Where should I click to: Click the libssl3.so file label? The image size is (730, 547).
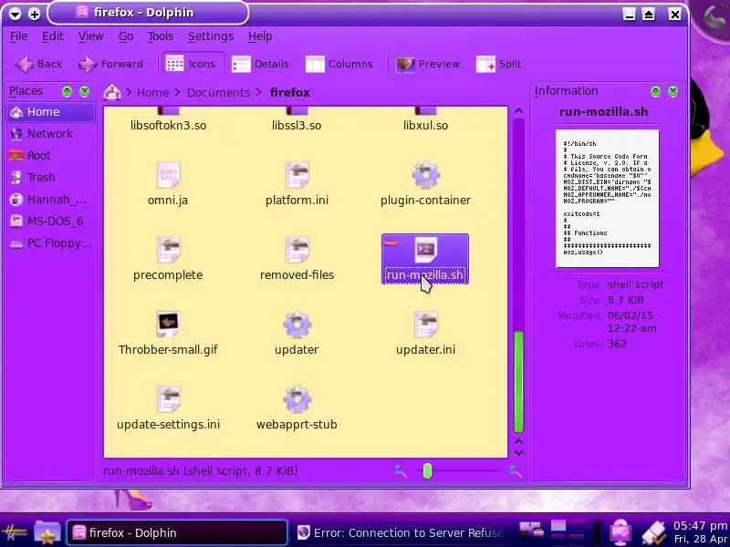tap(297, 126)
